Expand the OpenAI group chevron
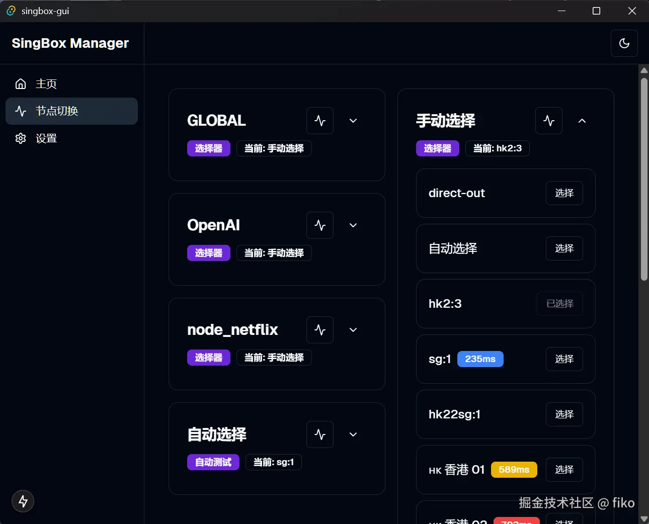Viewport: 649px width, 524px height. pos(353,225)
